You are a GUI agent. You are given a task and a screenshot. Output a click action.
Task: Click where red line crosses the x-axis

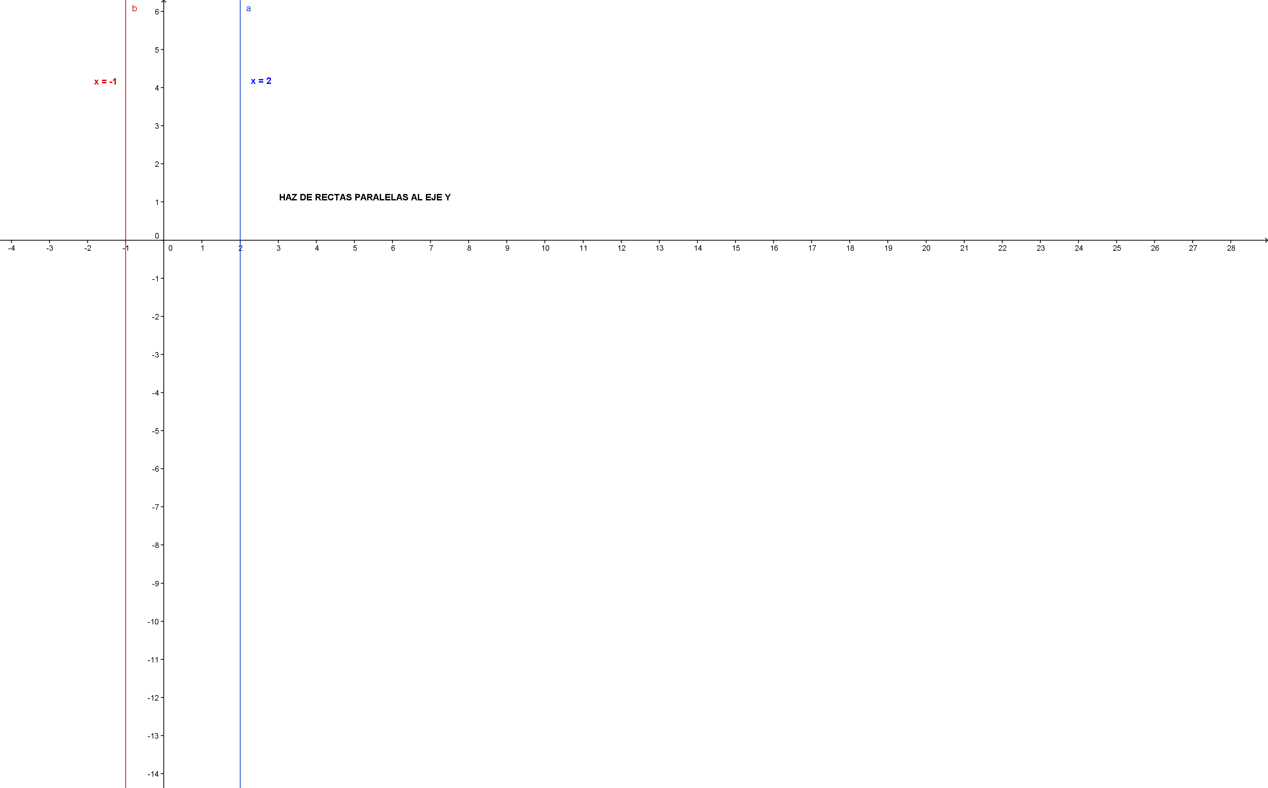click(126, 240)
